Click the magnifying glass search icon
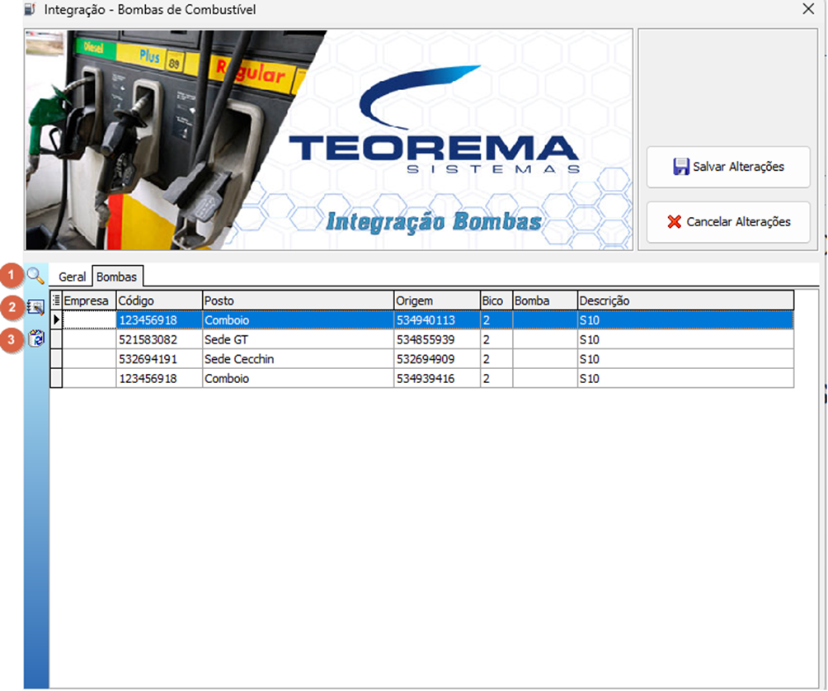 coord(35,276)
